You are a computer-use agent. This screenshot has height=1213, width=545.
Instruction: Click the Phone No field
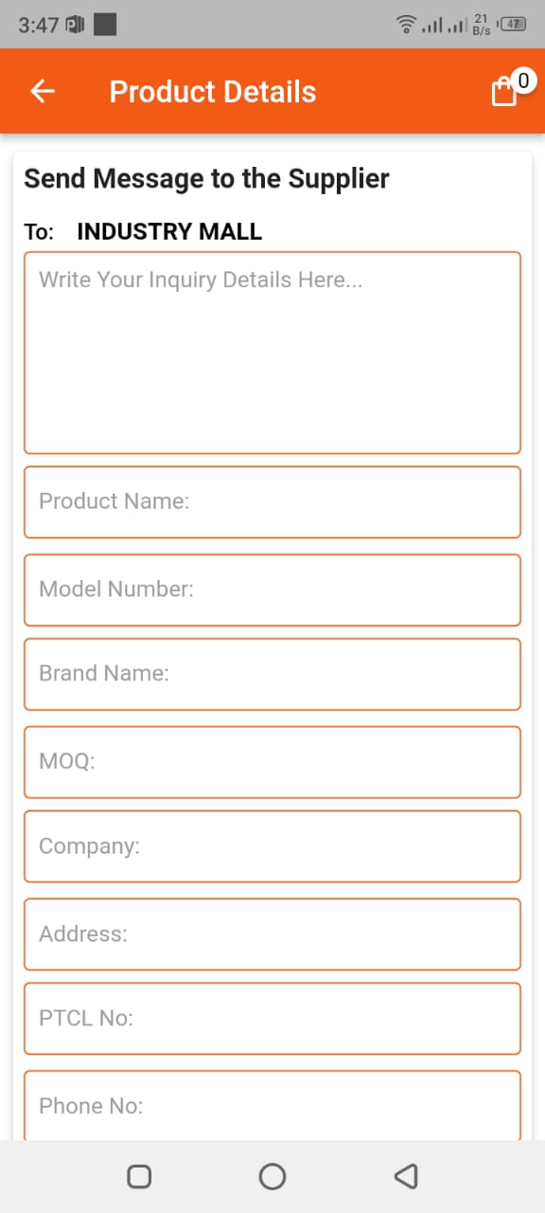click(x=272, y=1105)
